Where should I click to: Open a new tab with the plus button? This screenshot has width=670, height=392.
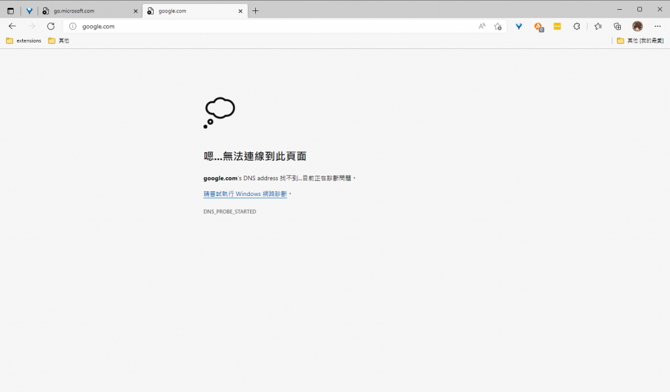click(x=256, y=11)
